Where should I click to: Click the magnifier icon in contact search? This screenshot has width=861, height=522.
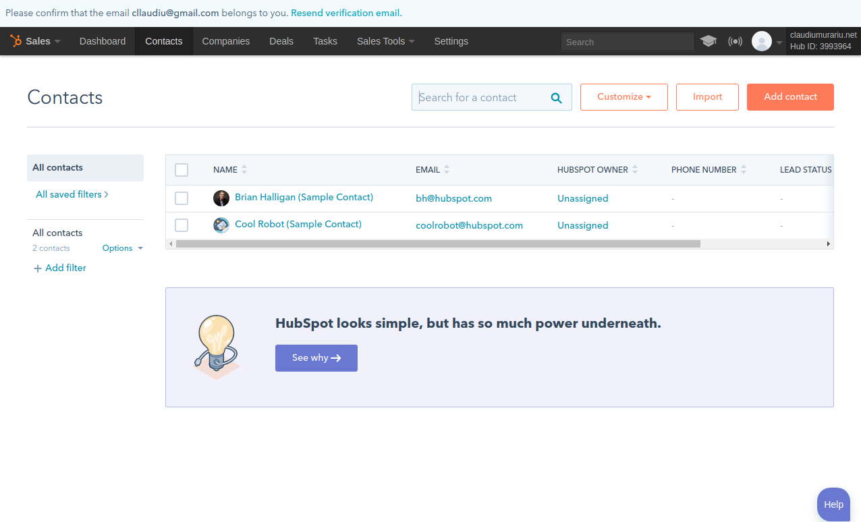click(557, 98)
